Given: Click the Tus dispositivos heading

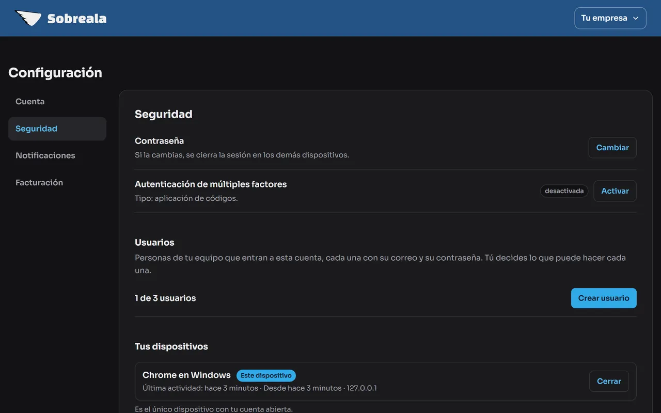Looking at the screenshot, I should click(171, 346).
